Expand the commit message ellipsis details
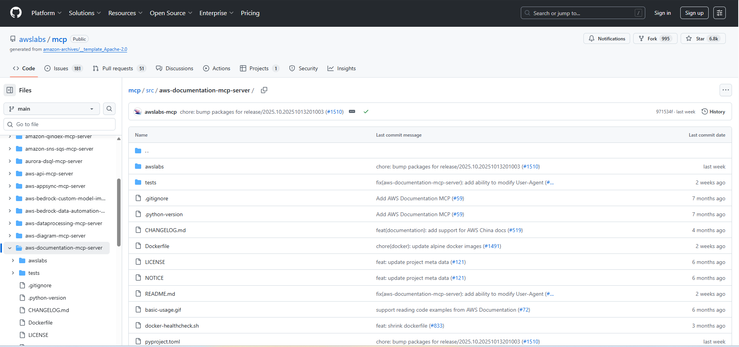Viewport: 739px width, 347px height. click(x=352, y=112)
